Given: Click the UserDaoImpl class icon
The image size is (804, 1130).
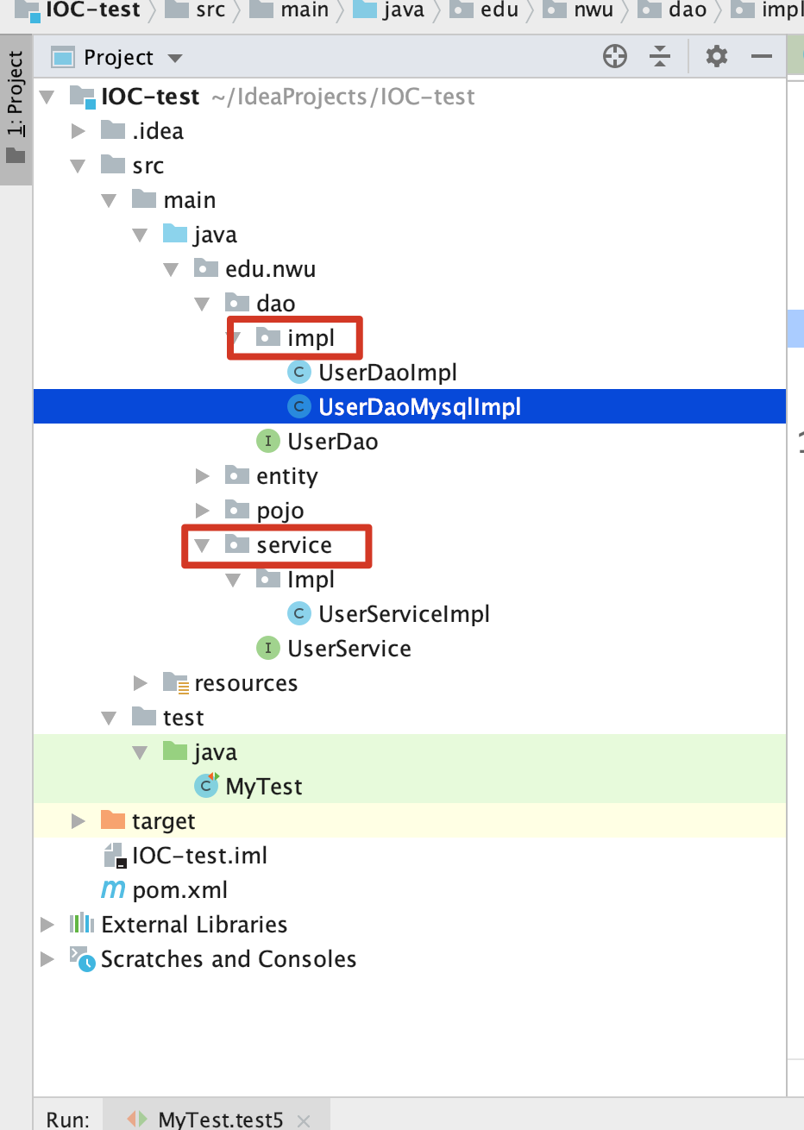Looking at the screenshot, I should pyautogui.click(x=298, y=373).
